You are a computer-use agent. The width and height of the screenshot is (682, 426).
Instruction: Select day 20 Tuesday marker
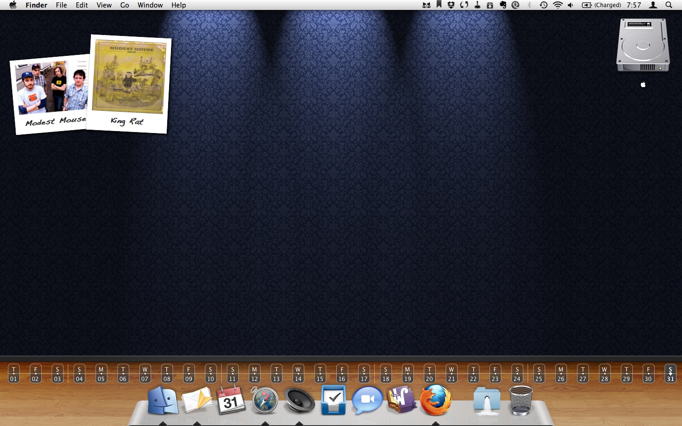click(x=429, y=373)
